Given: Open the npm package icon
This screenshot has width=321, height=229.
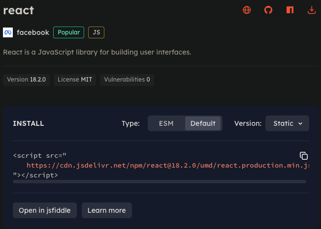Looking at the screenshot, I should click(x=290, y=10).
